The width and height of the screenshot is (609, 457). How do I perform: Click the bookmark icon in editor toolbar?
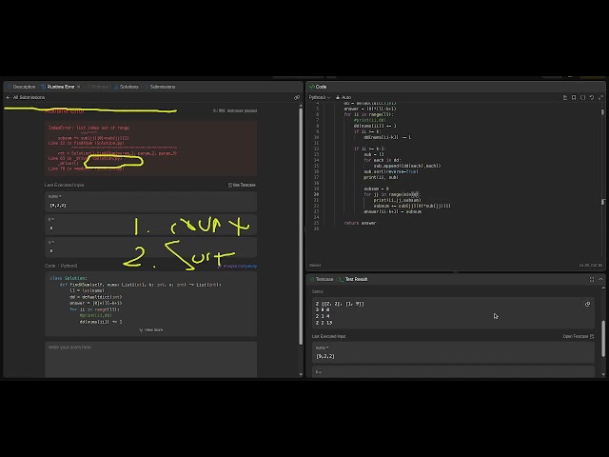[574, 97]
